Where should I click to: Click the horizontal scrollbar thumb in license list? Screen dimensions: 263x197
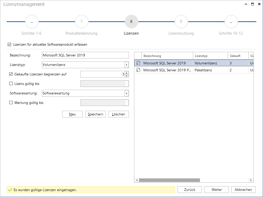pyautogui.click(x=170, y=180)
